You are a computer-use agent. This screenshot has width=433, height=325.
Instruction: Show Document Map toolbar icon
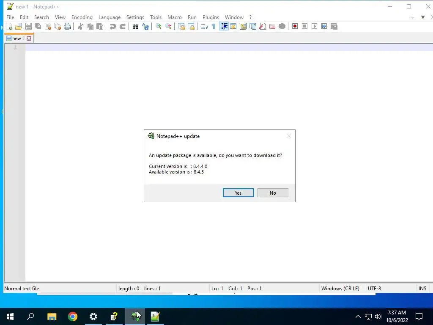pyautogui.click(x=243, y=27)
